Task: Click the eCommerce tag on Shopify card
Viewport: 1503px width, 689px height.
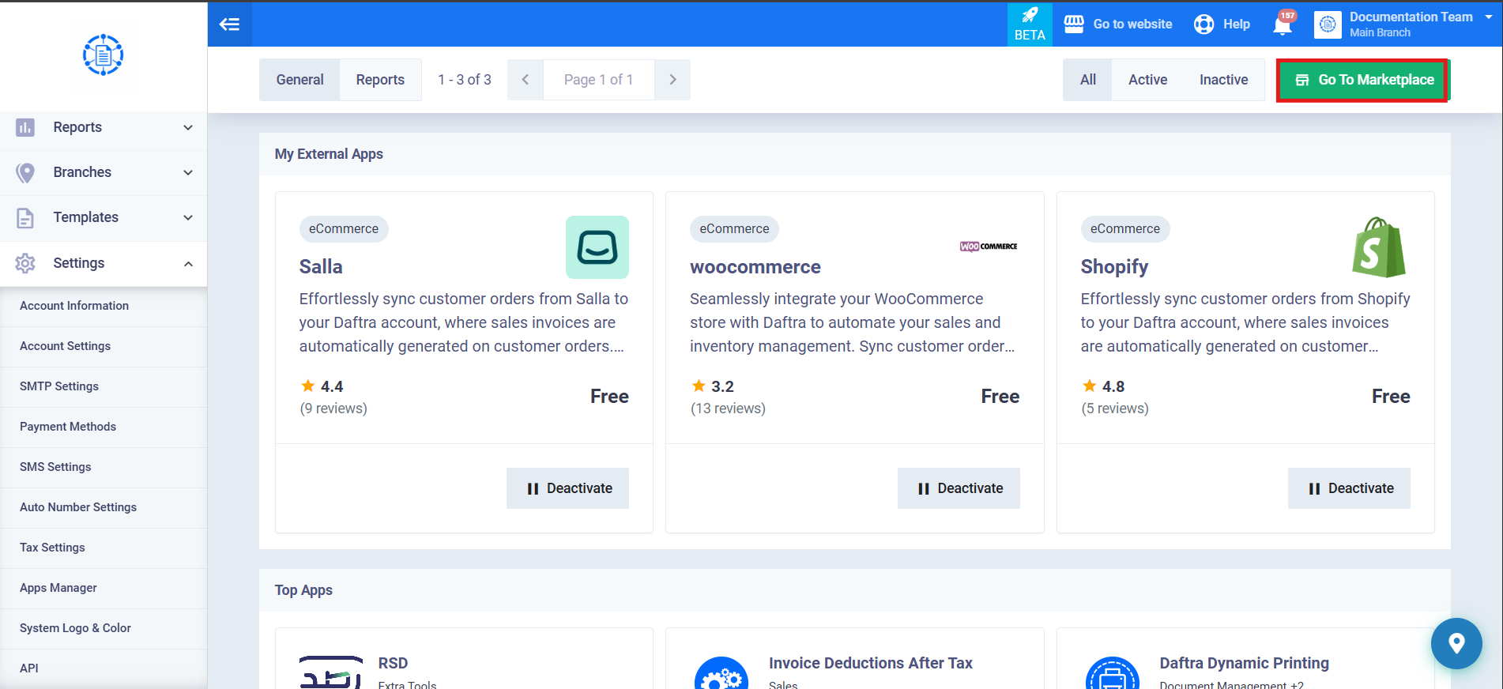Action: coord(1125,229)
